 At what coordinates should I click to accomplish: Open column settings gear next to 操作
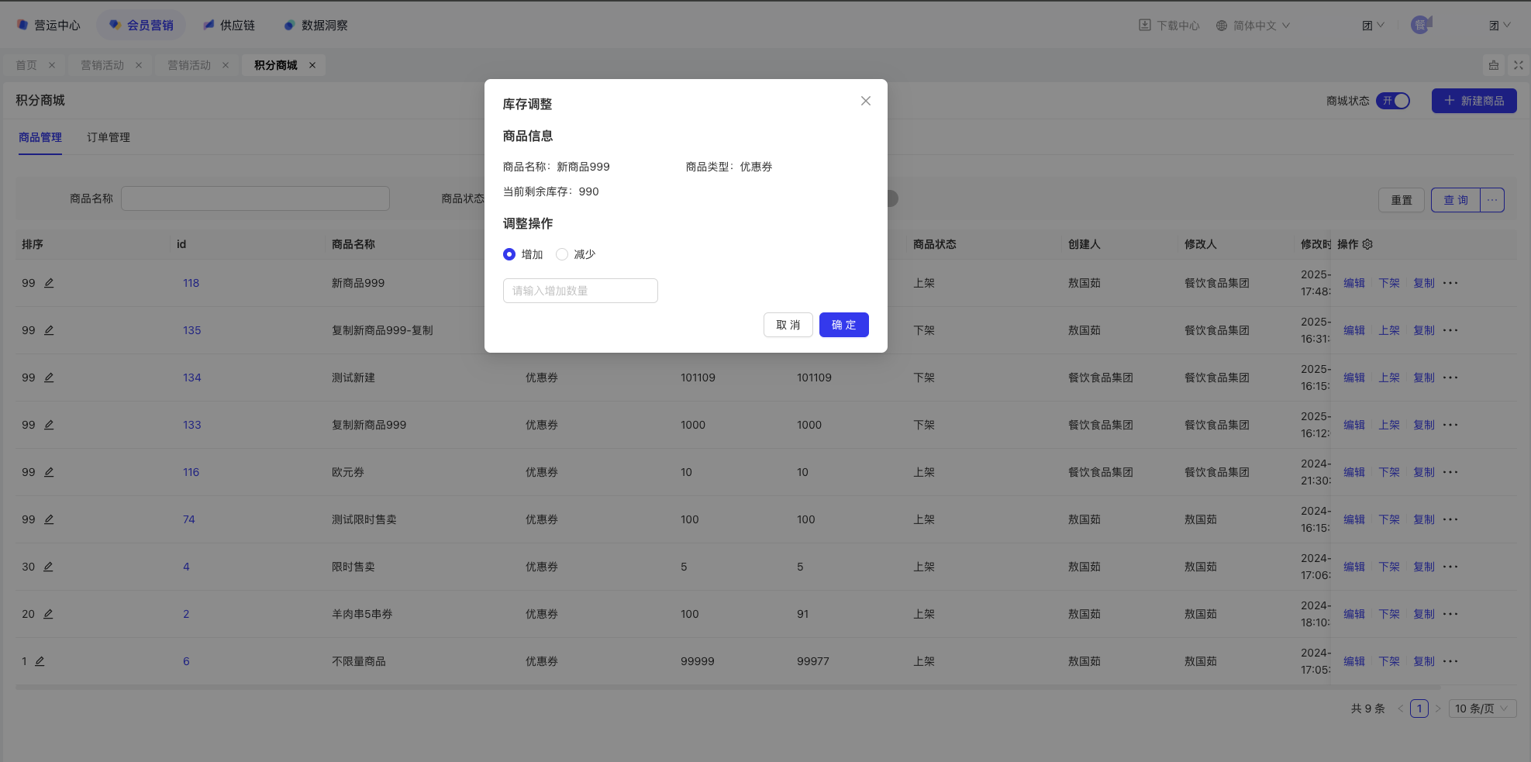pyautogui.click(x=1367, y=244)
